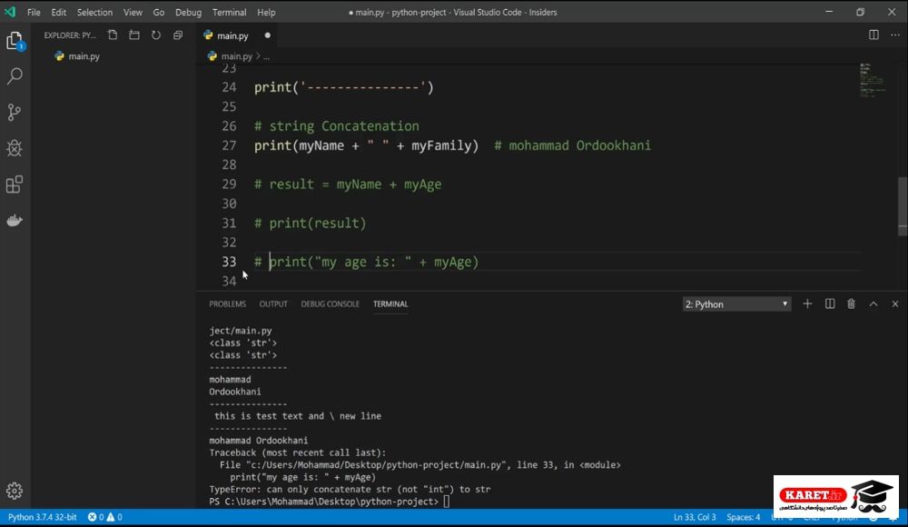
Task: Refresh the Explorer file list
Action: click(156, 35)
